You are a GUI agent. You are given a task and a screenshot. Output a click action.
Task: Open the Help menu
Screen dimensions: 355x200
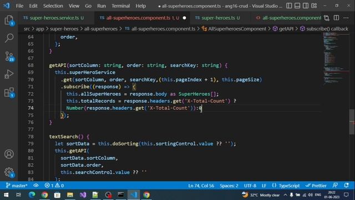tap(140, 6)
